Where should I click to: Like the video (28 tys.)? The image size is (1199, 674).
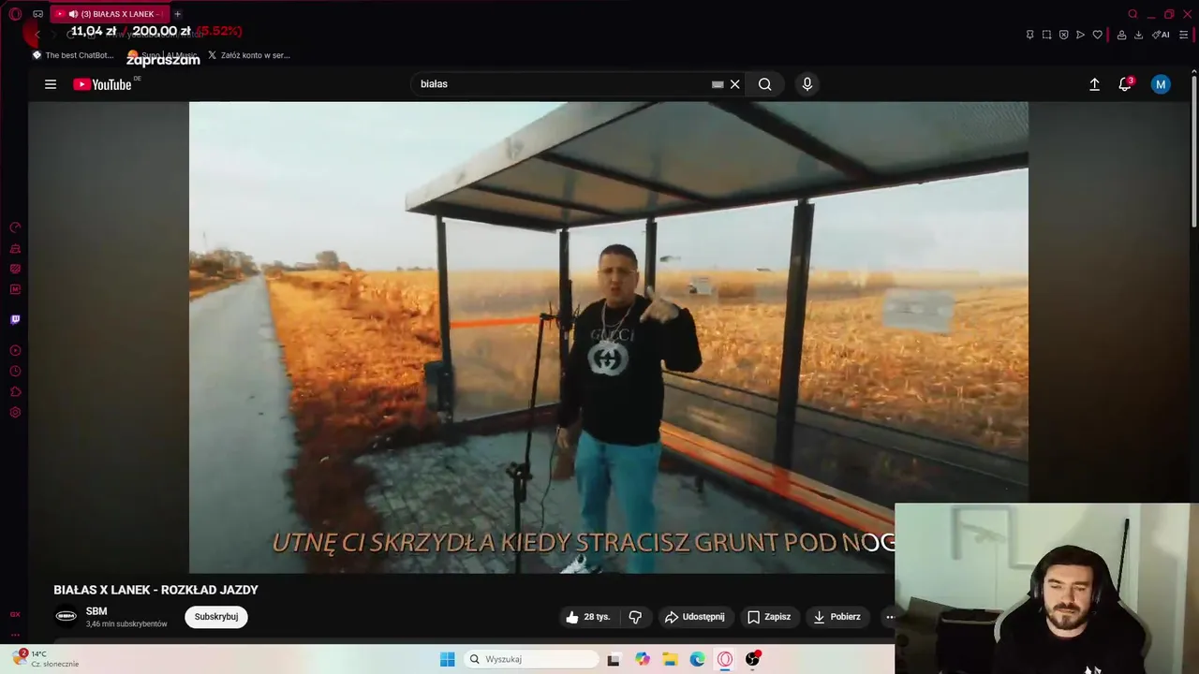pyautogui.click(x=587, y=617)
